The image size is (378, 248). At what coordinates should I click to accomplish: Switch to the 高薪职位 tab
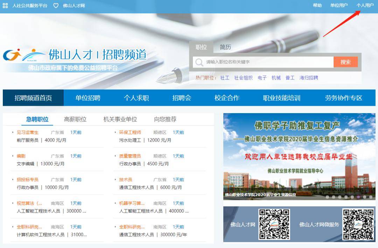(75, 119)
